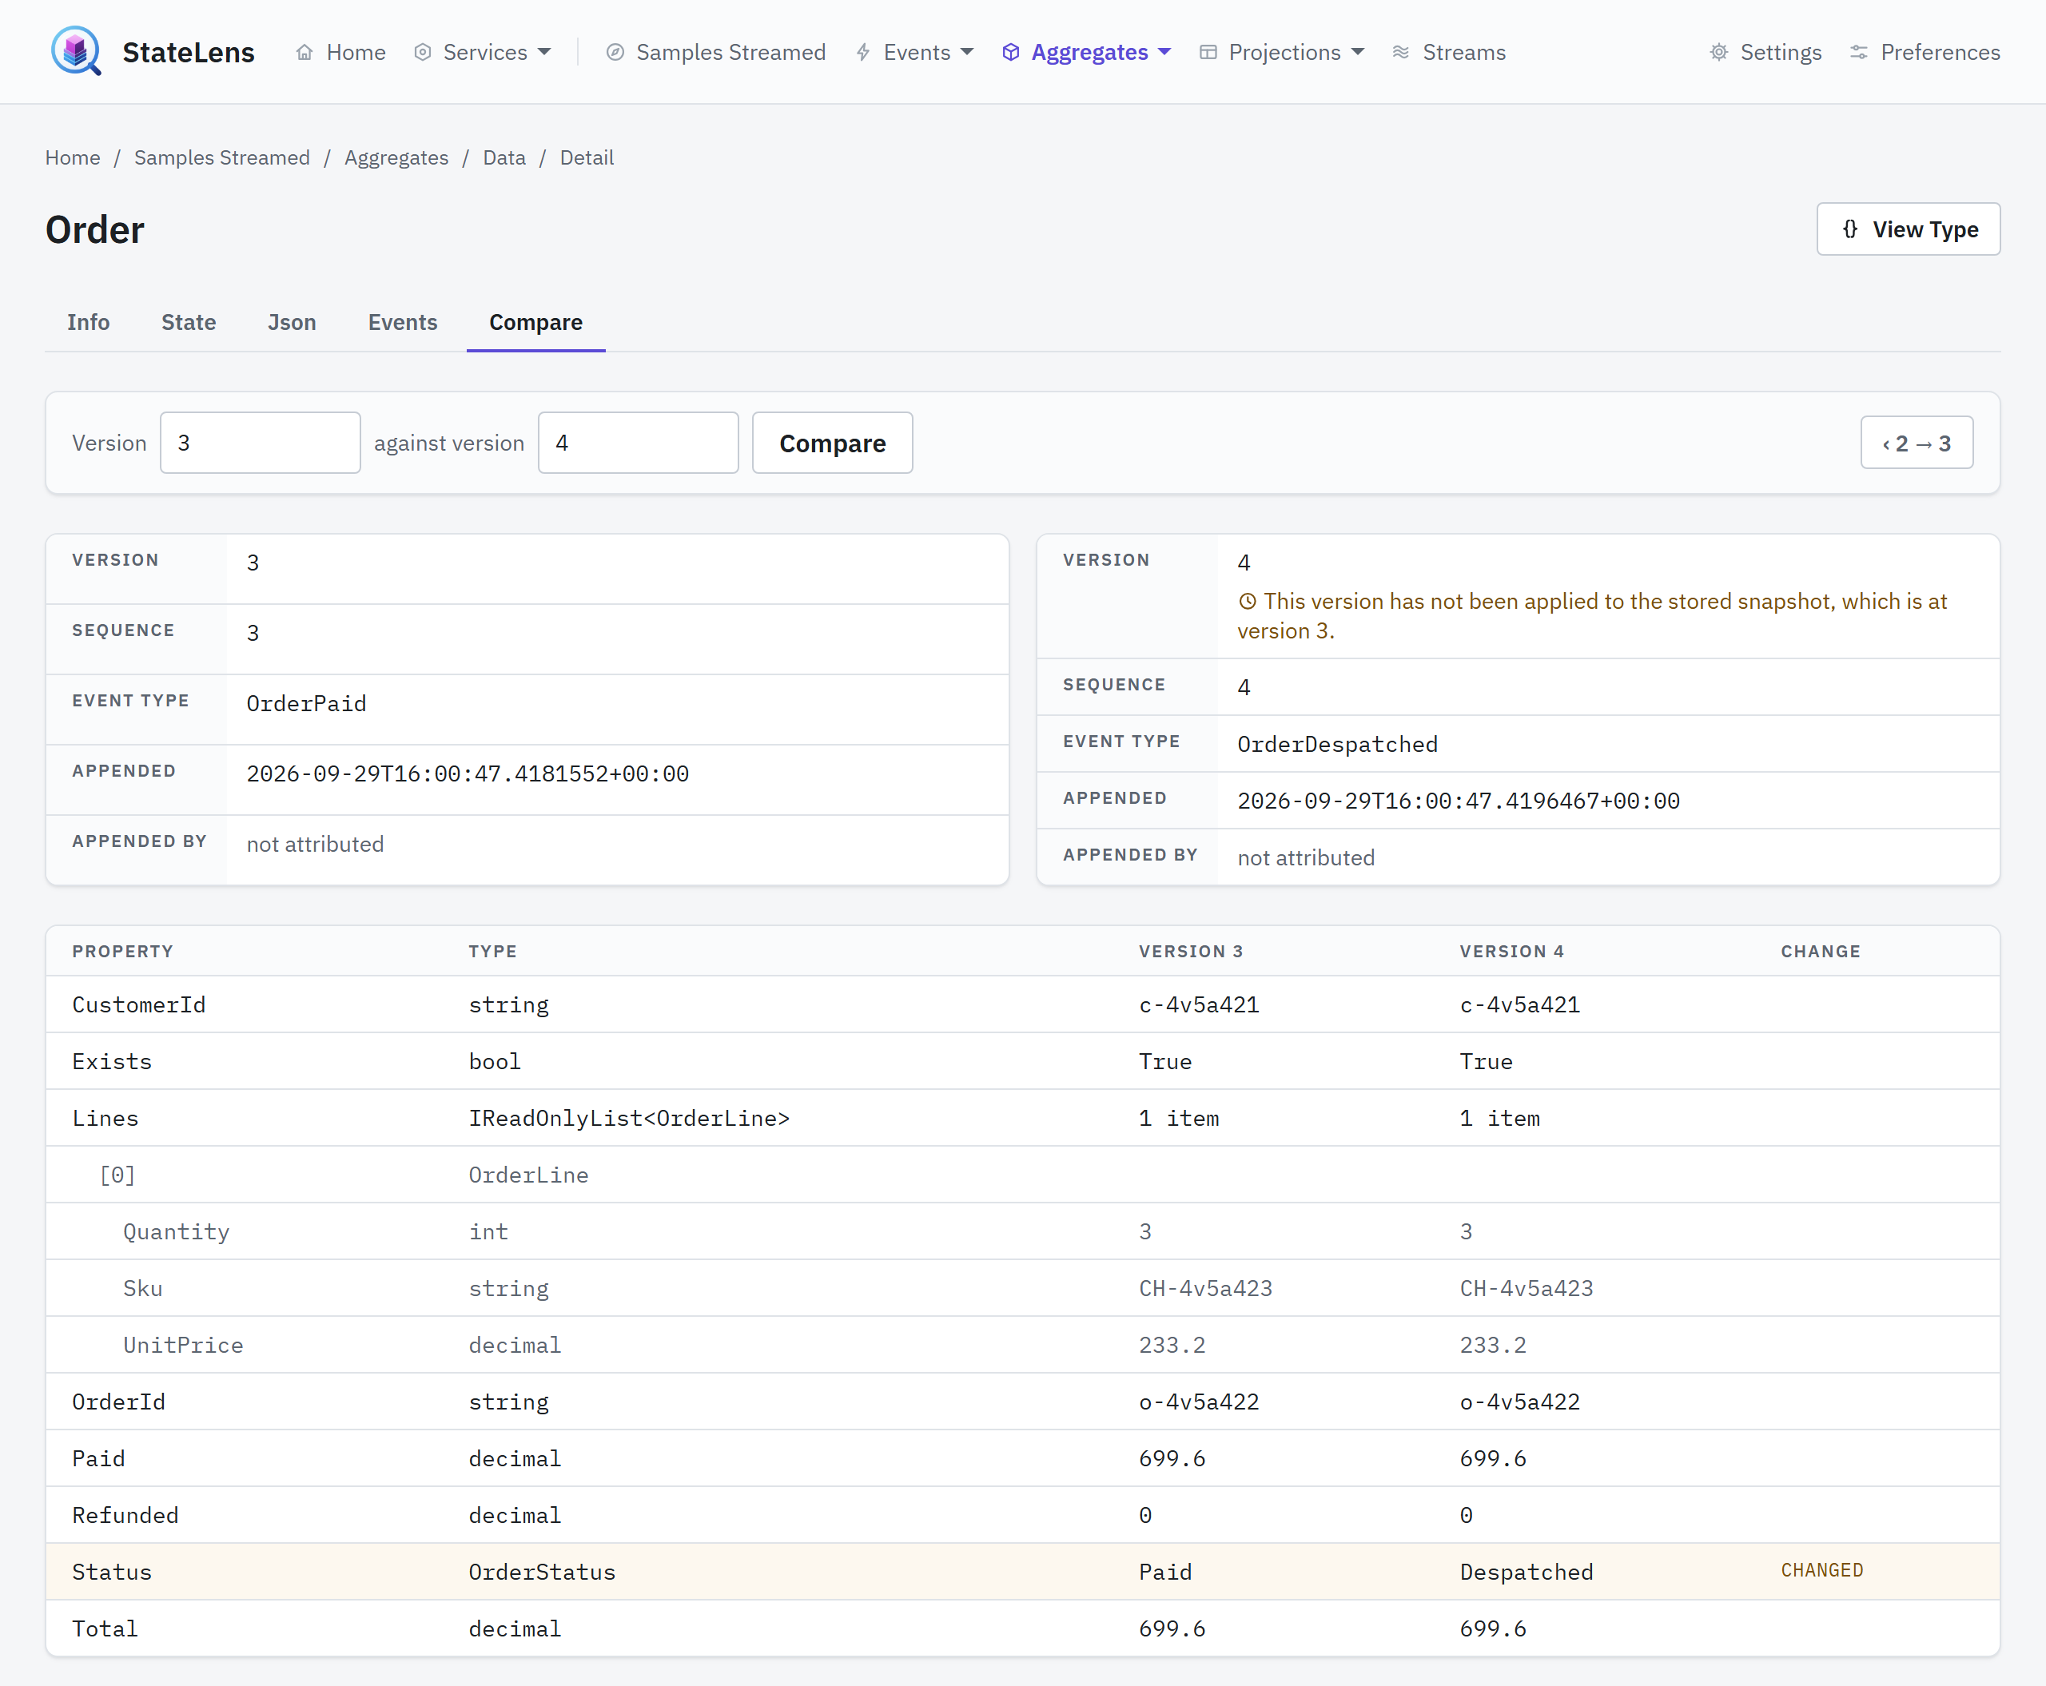Switch to the Info tab
Image resolution: width=2046 pixels, height=1686 pixels.
89,323
